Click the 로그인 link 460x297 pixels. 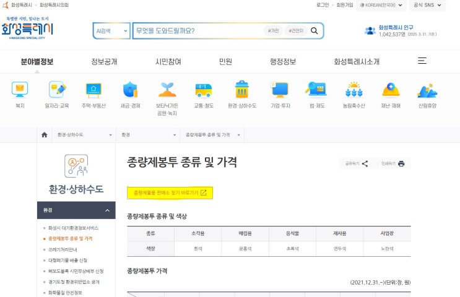click(x=323, y=5)
